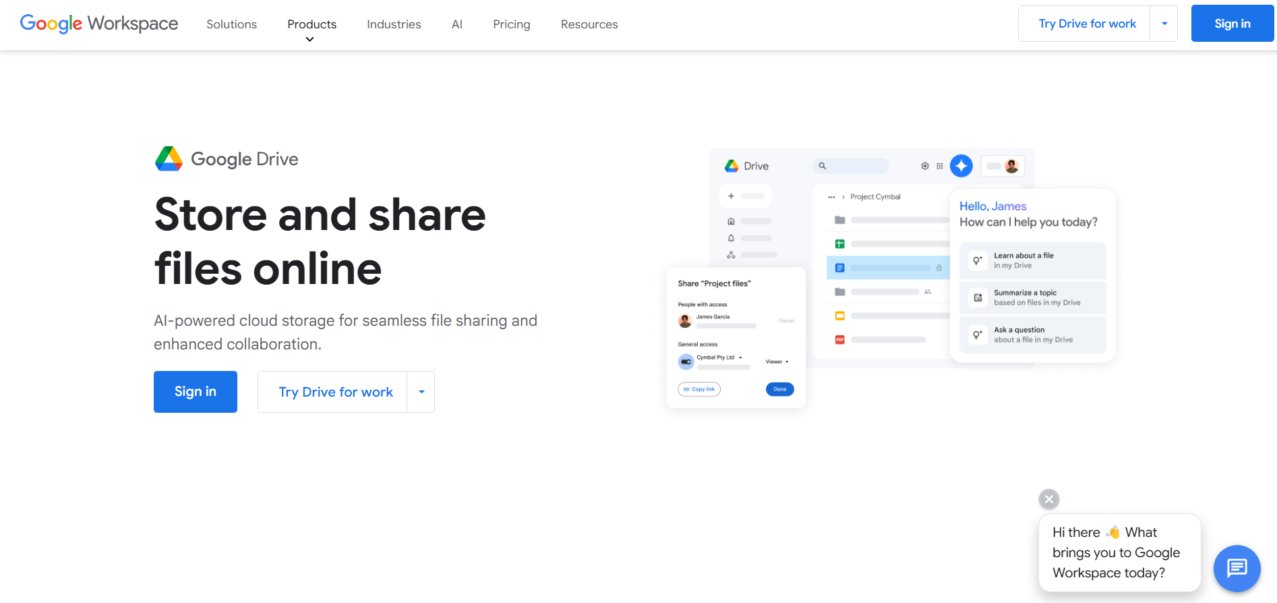
Task: Click the header Sign in button
Action: 1233,24
